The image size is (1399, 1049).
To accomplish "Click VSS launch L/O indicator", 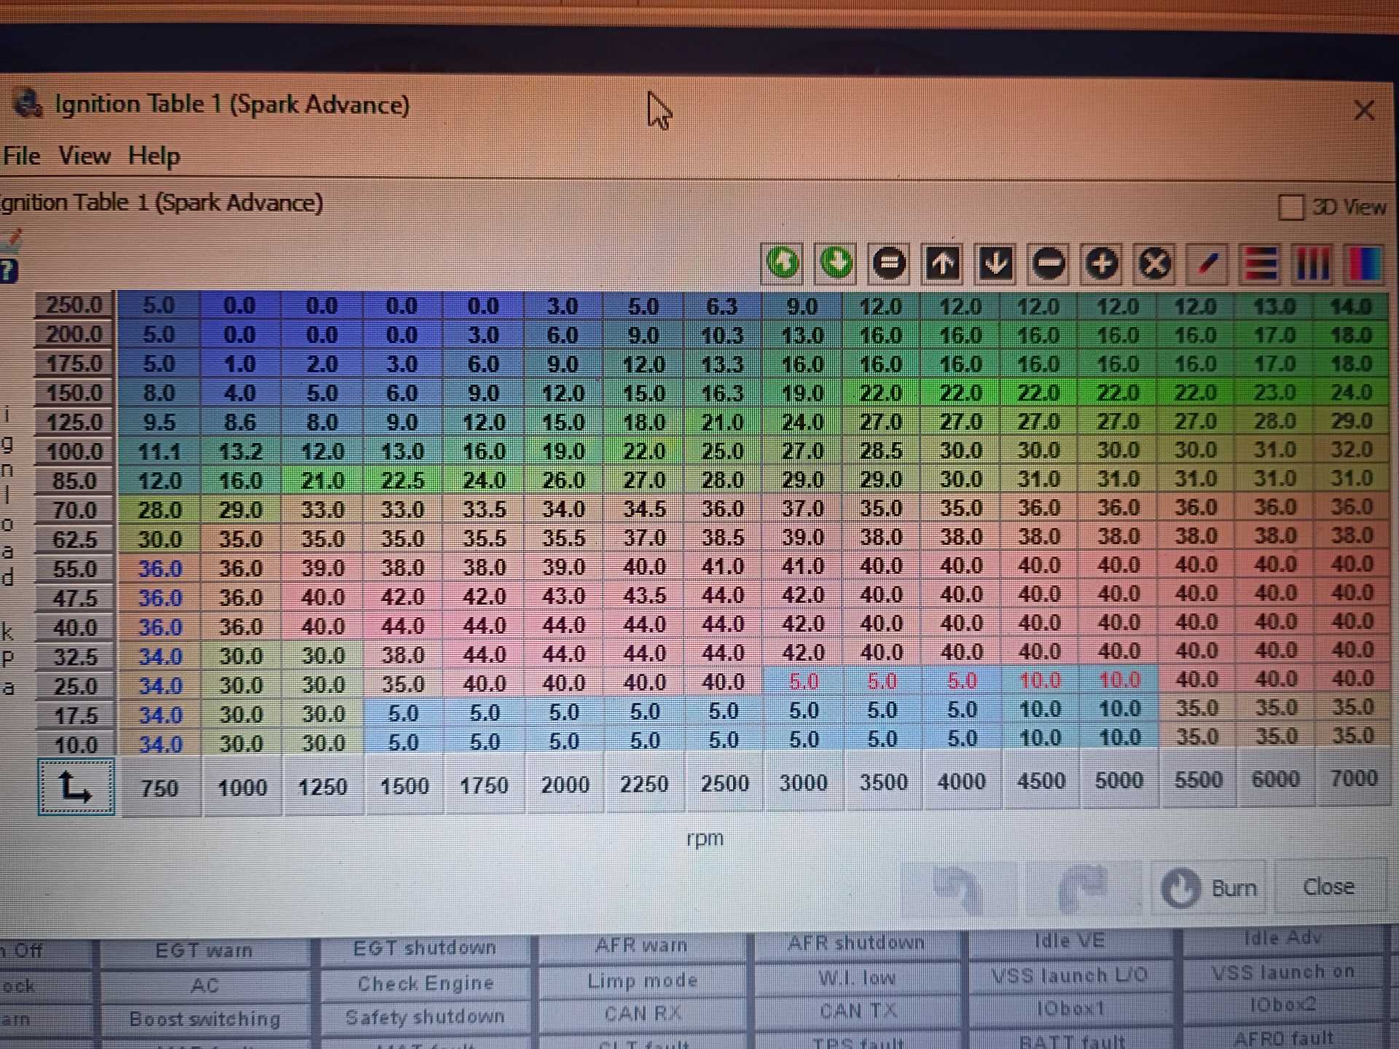I will (x=1070, y=975).
